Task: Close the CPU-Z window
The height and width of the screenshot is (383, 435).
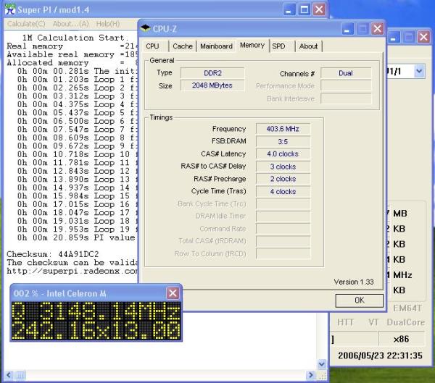Action: (377, 28)
